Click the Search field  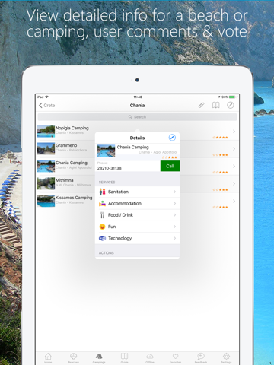(137, 117)
